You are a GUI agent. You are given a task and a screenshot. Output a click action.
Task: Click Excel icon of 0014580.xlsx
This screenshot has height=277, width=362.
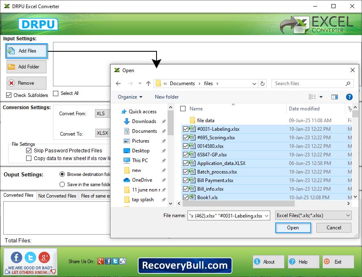192,146
